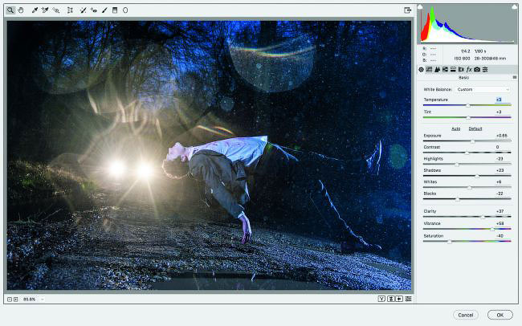This screenshot has height=326, width=522.
Task: Click the histogram display
Action: click(x=467, y=24)
